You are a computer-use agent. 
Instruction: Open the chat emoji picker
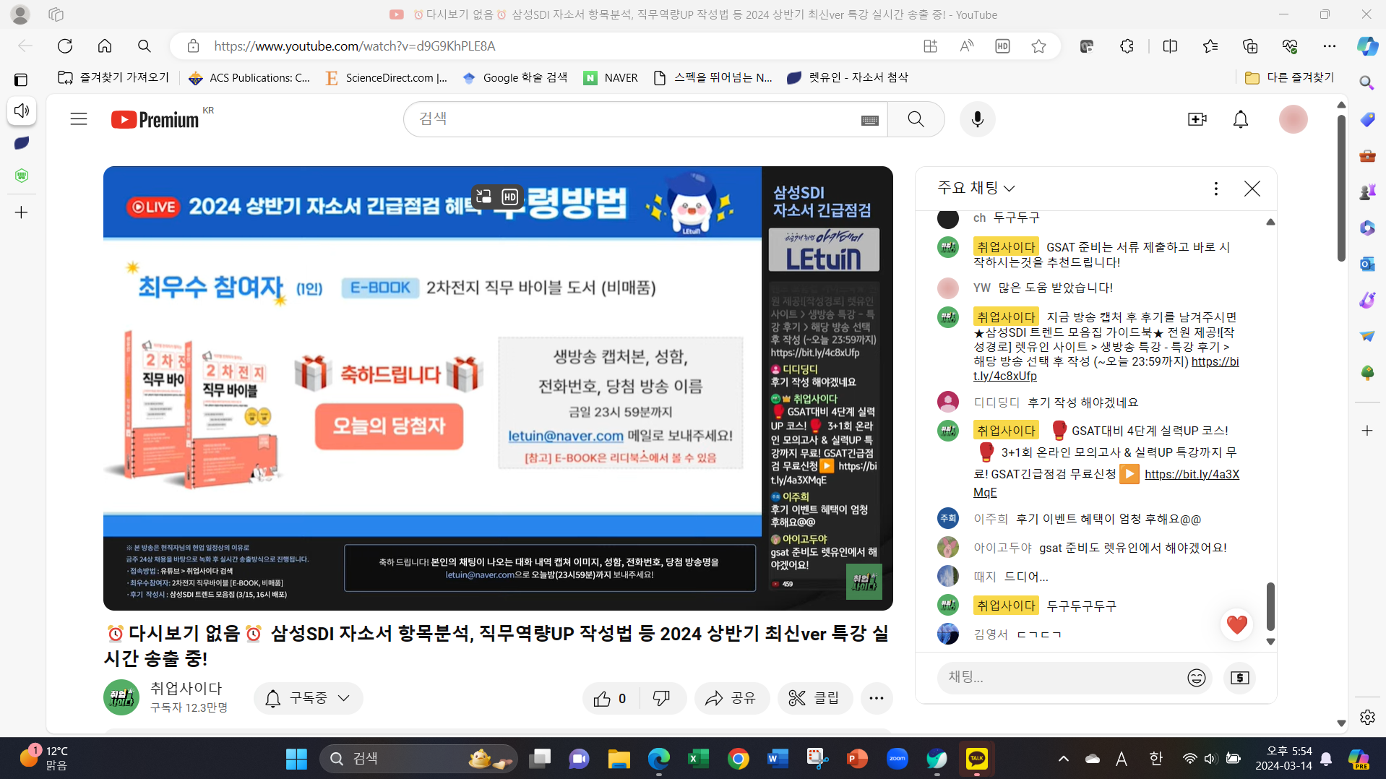click(x=1196, y=678)
